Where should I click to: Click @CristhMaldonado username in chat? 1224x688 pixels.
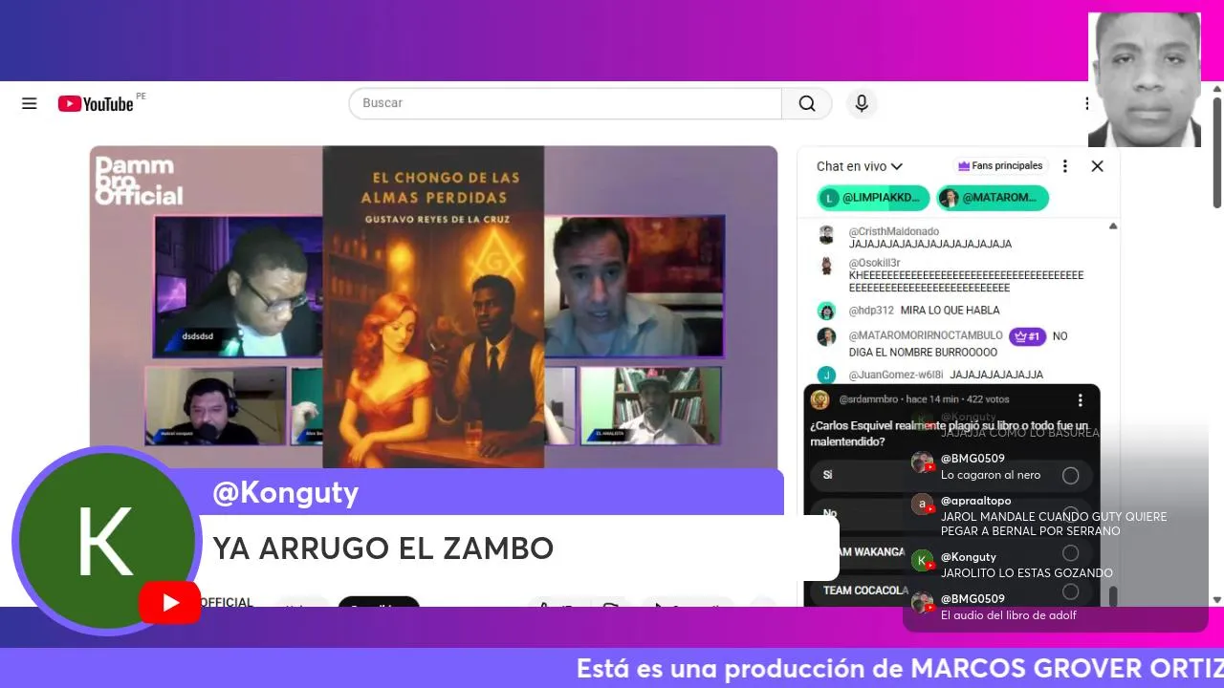[894, 231]
